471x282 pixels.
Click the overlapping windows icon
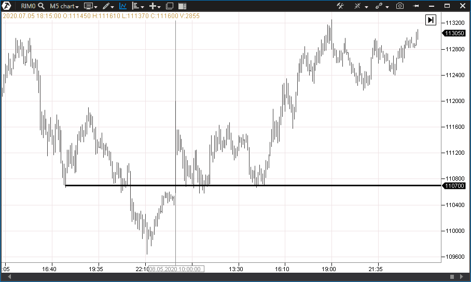[170, 6]
